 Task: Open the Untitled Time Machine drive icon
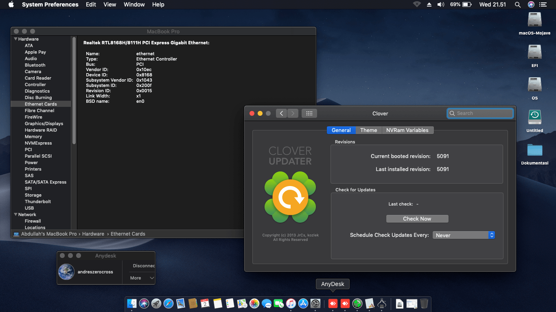534,117
